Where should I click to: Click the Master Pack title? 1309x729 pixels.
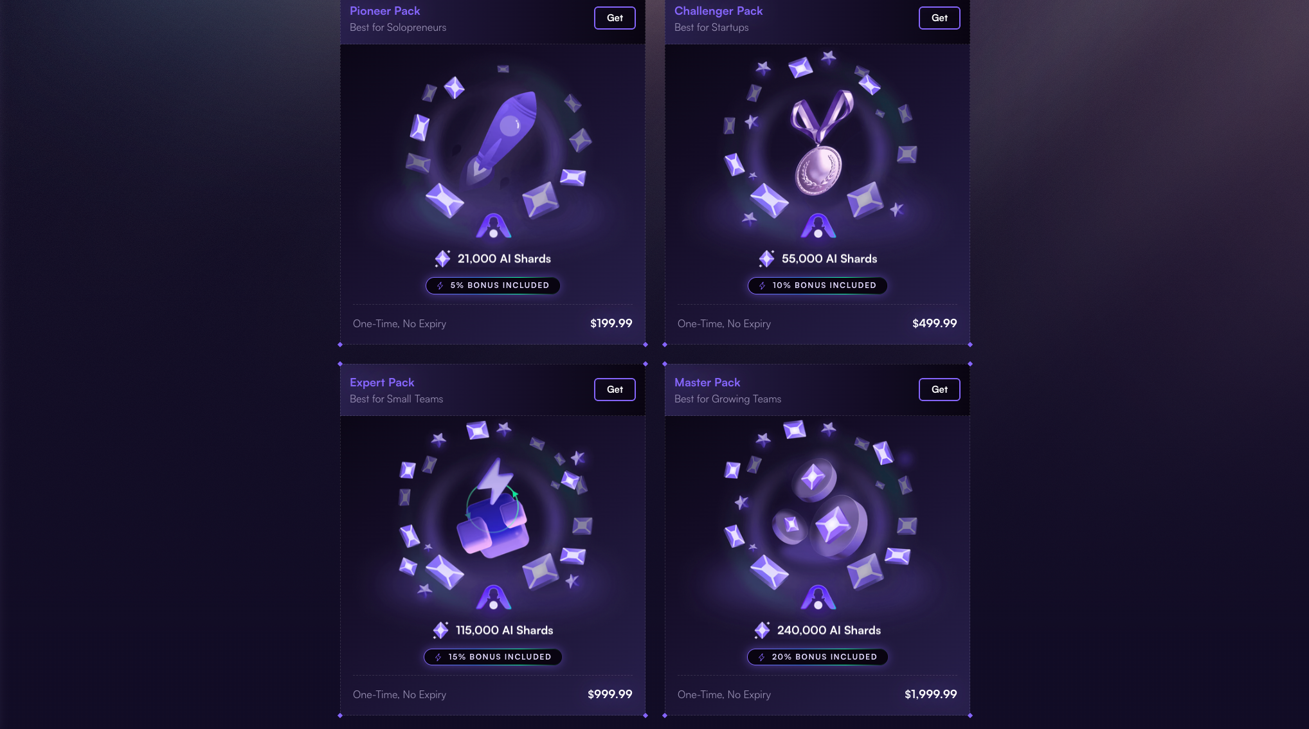707,382
